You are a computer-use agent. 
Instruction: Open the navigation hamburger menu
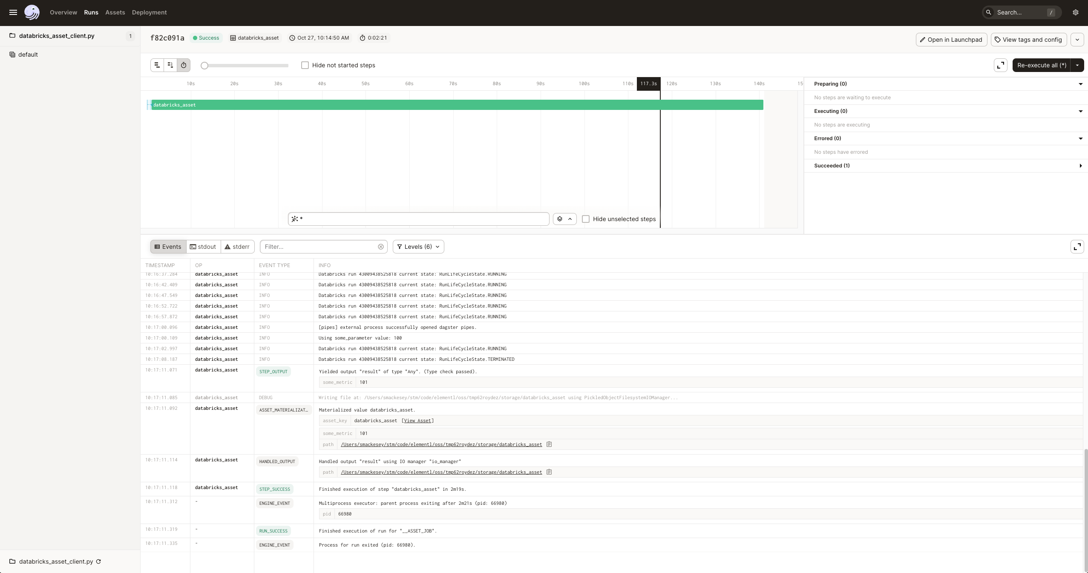click(13, 12)
